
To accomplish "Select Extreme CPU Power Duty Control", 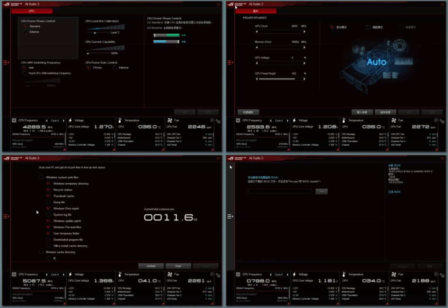I will pos(114,68).
